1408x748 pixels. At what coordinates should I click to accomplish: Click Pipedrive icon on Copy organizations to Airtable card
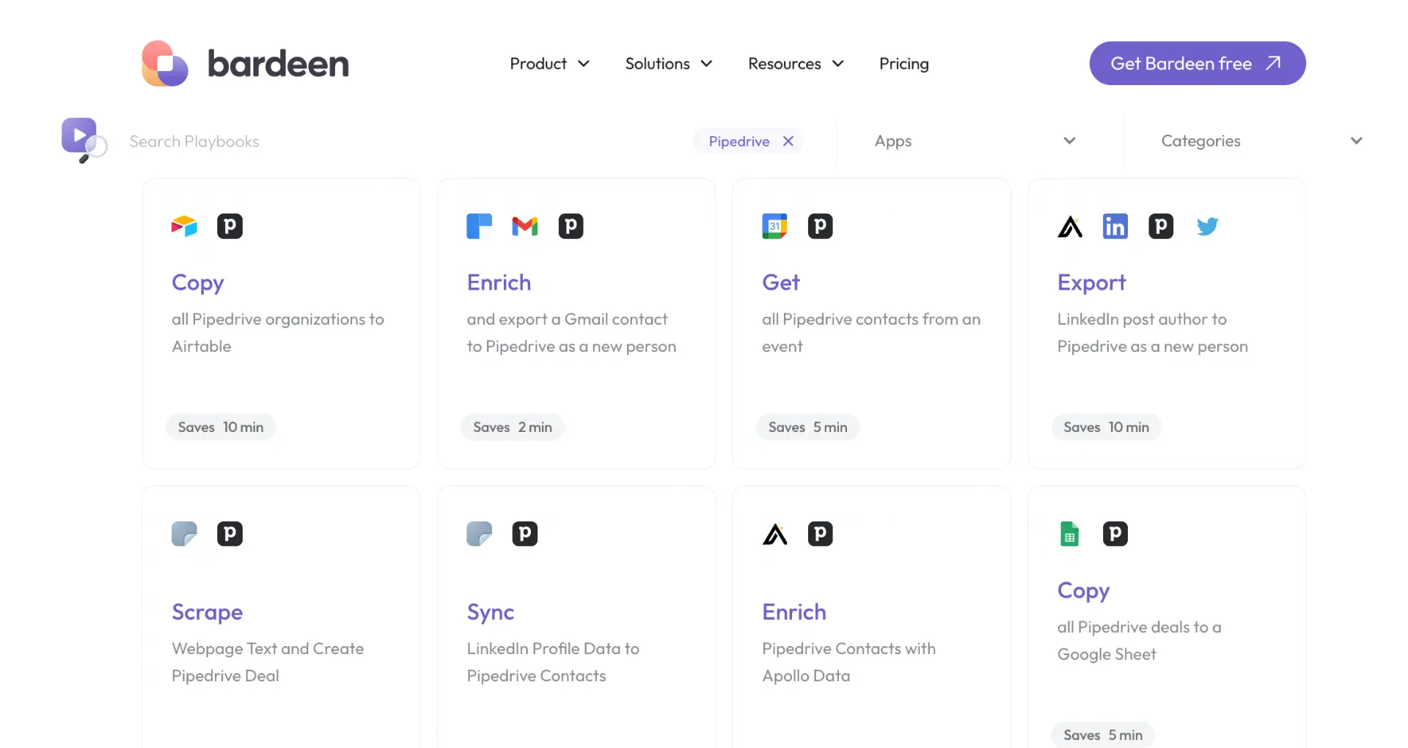[230, 226]
